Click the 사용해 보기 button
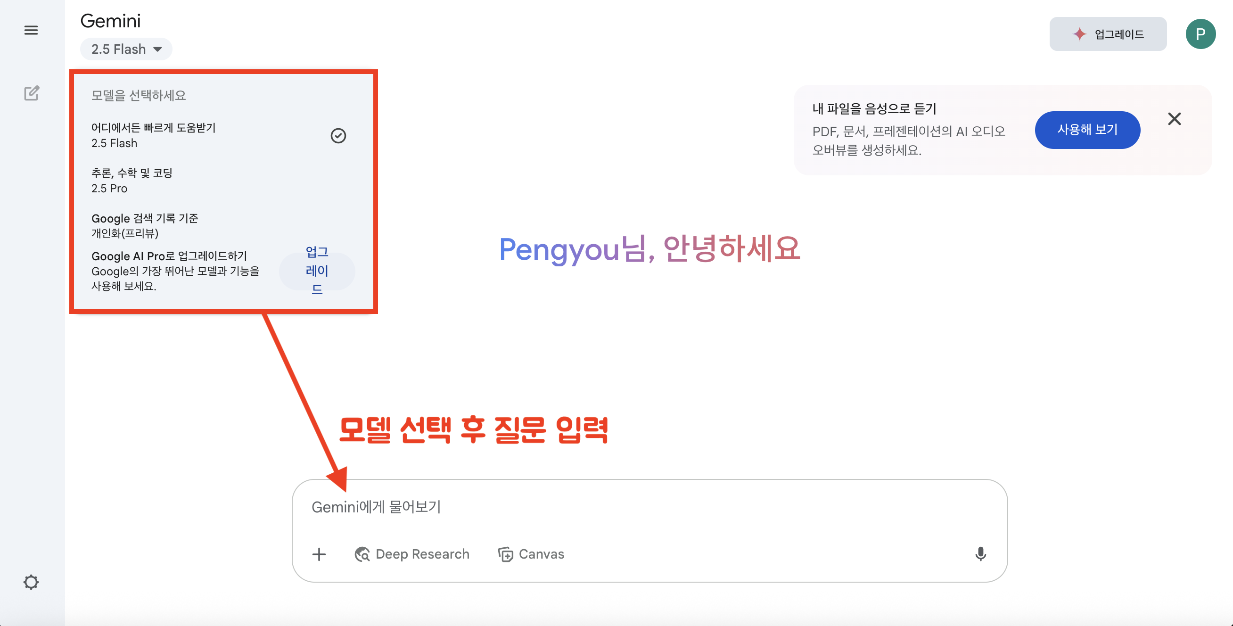 pos(1087,130)
